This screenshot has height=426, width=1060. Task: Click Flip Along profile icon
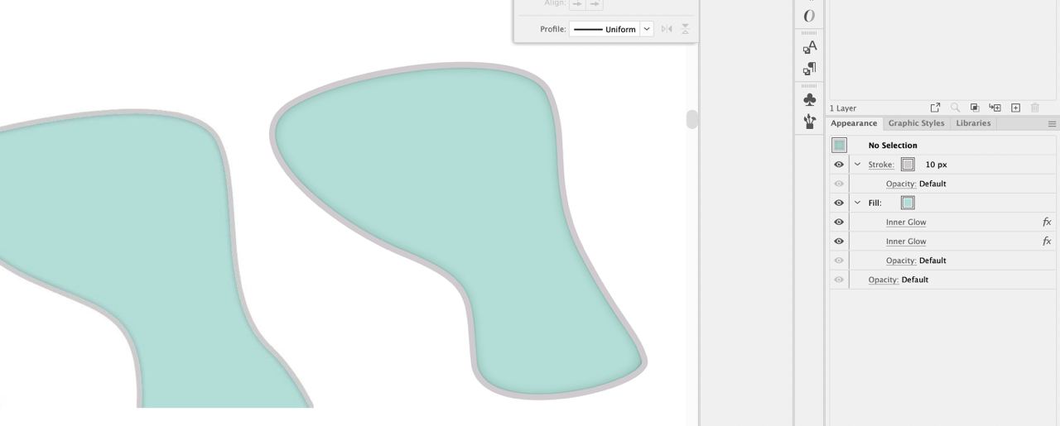click(667, 29)
